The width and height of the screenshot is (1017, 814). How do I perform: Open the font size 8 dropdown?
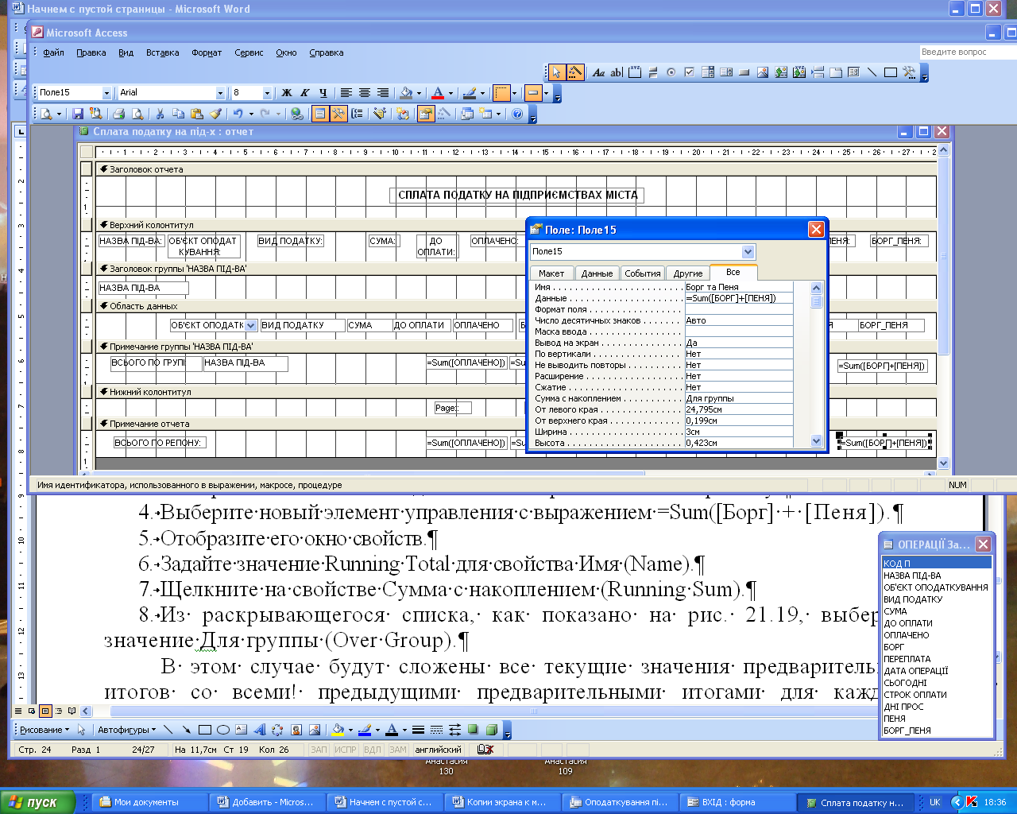coord(267,93)
